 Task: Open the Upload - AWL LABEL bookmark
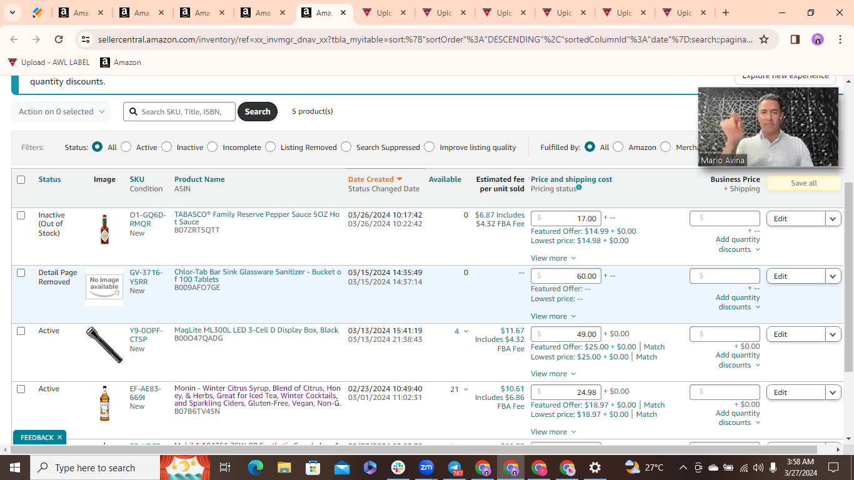click(49, 62)
